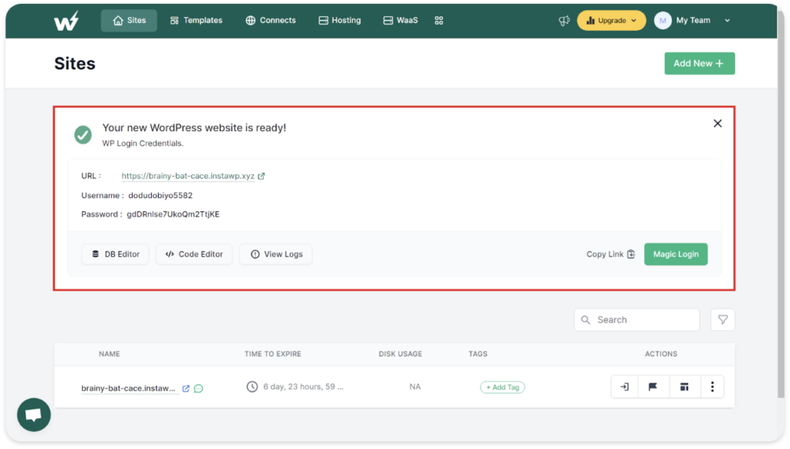790x449 pixels.
Task: Click the green success checkmark icon
Action: (83, 134)
